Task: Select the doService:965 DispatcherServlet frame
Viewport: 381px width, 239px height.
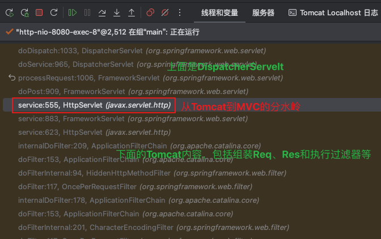Action: click(138, 65)
